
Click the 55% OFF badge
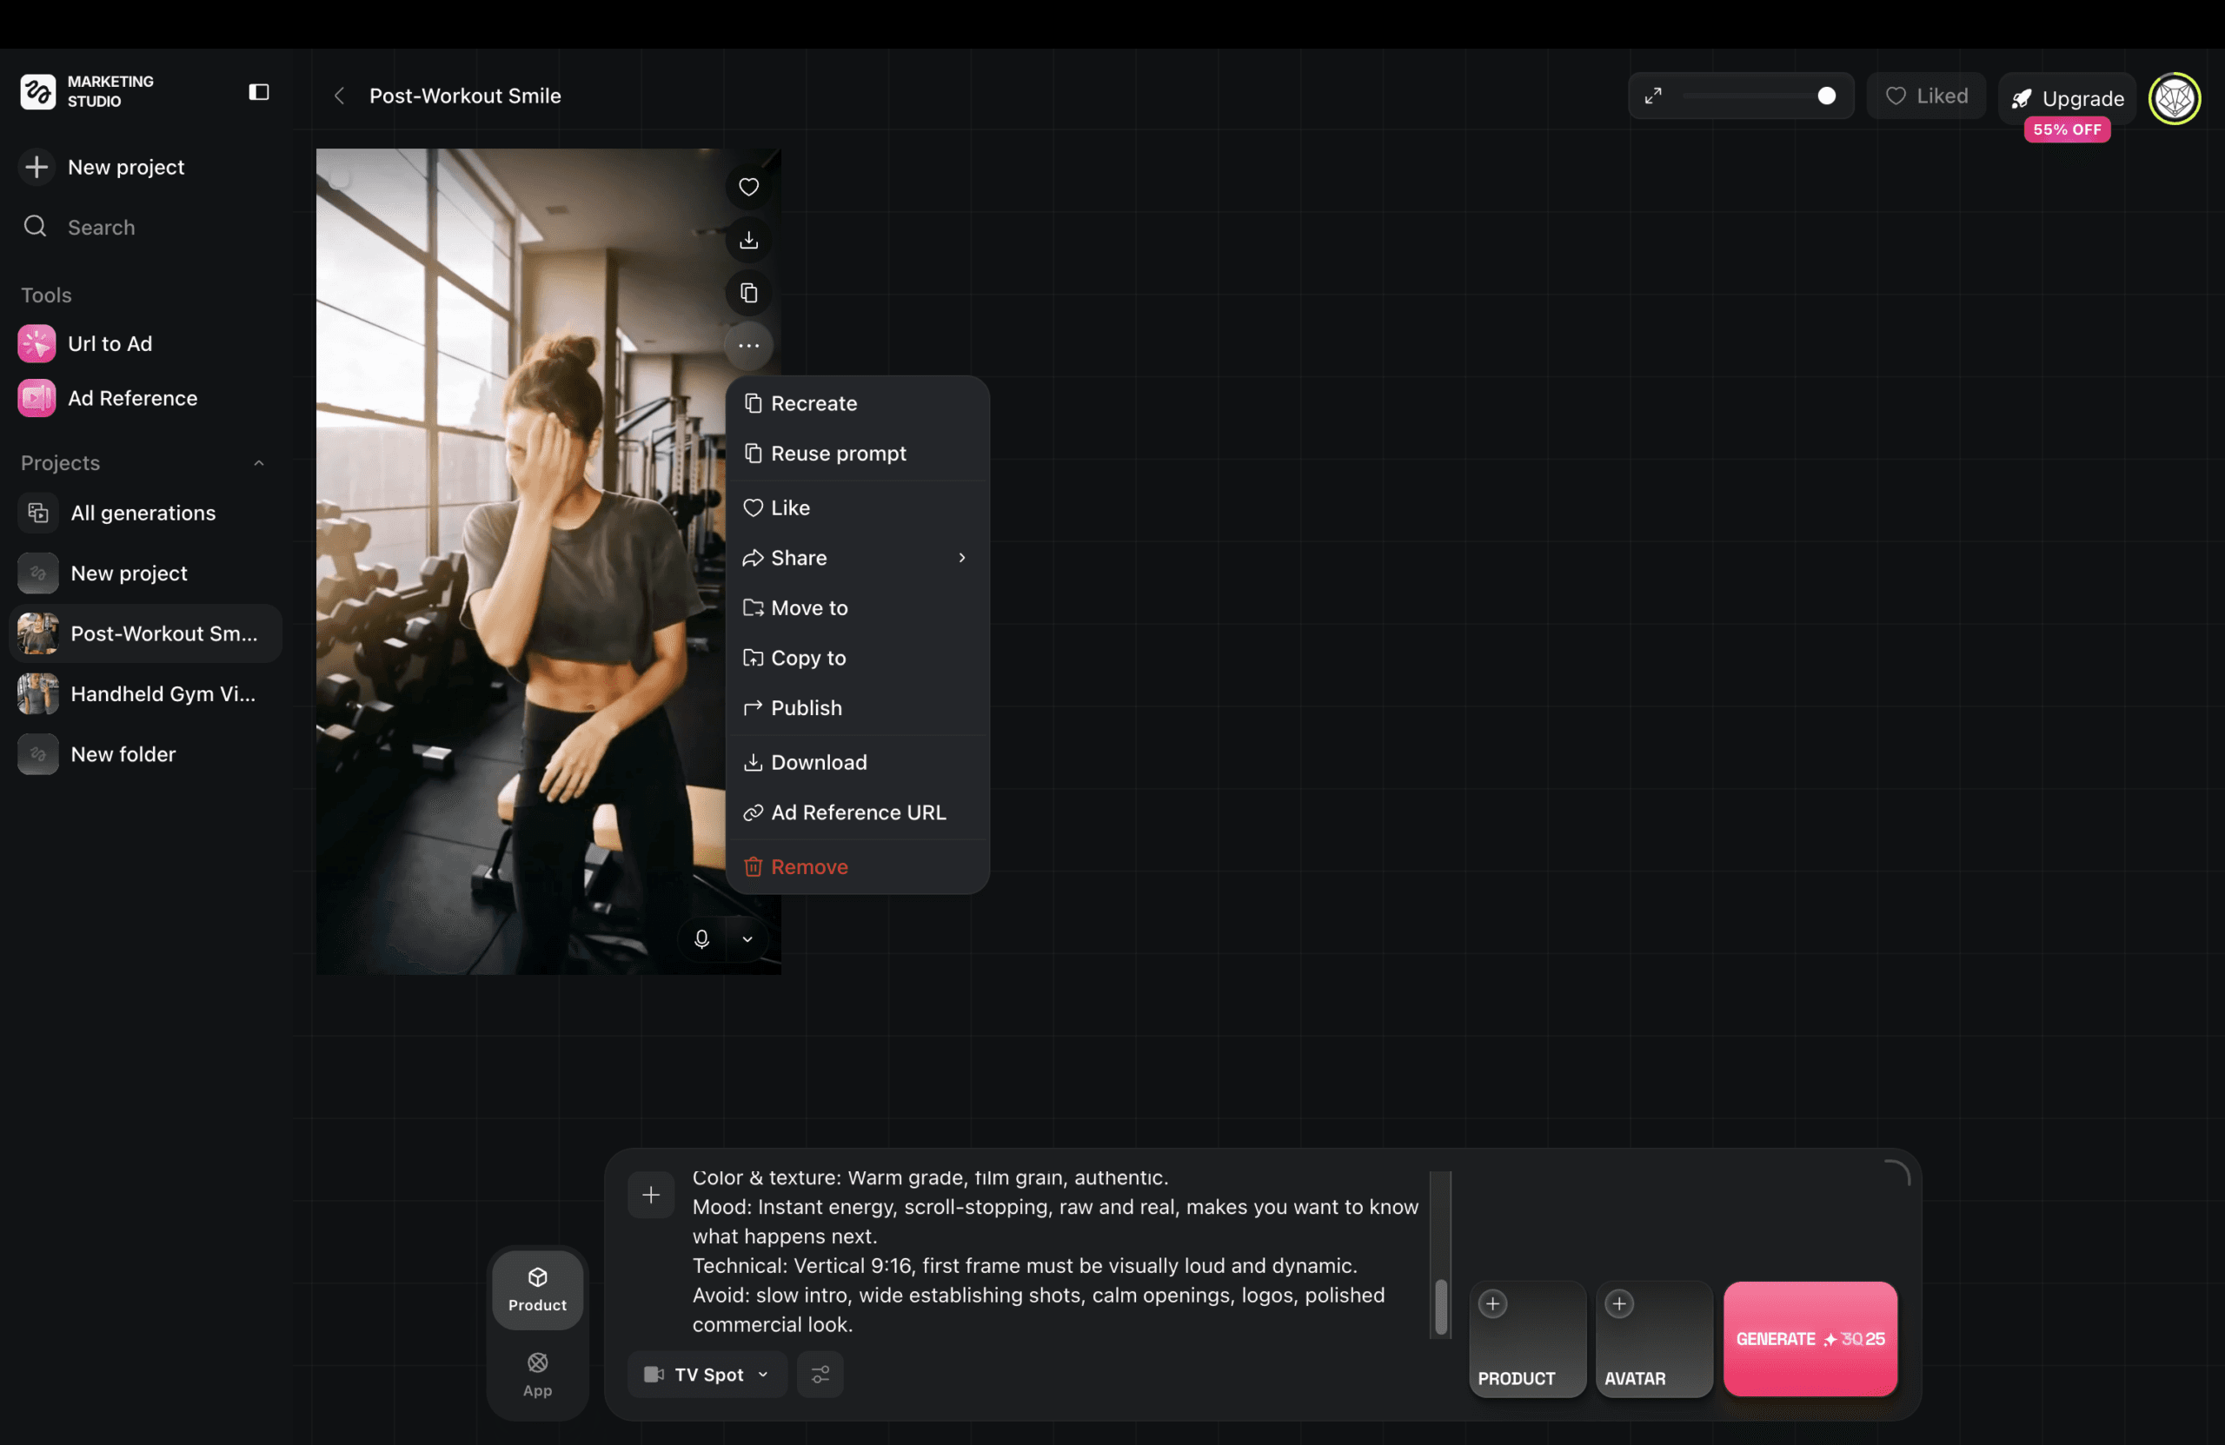[x=2068, y=129]
